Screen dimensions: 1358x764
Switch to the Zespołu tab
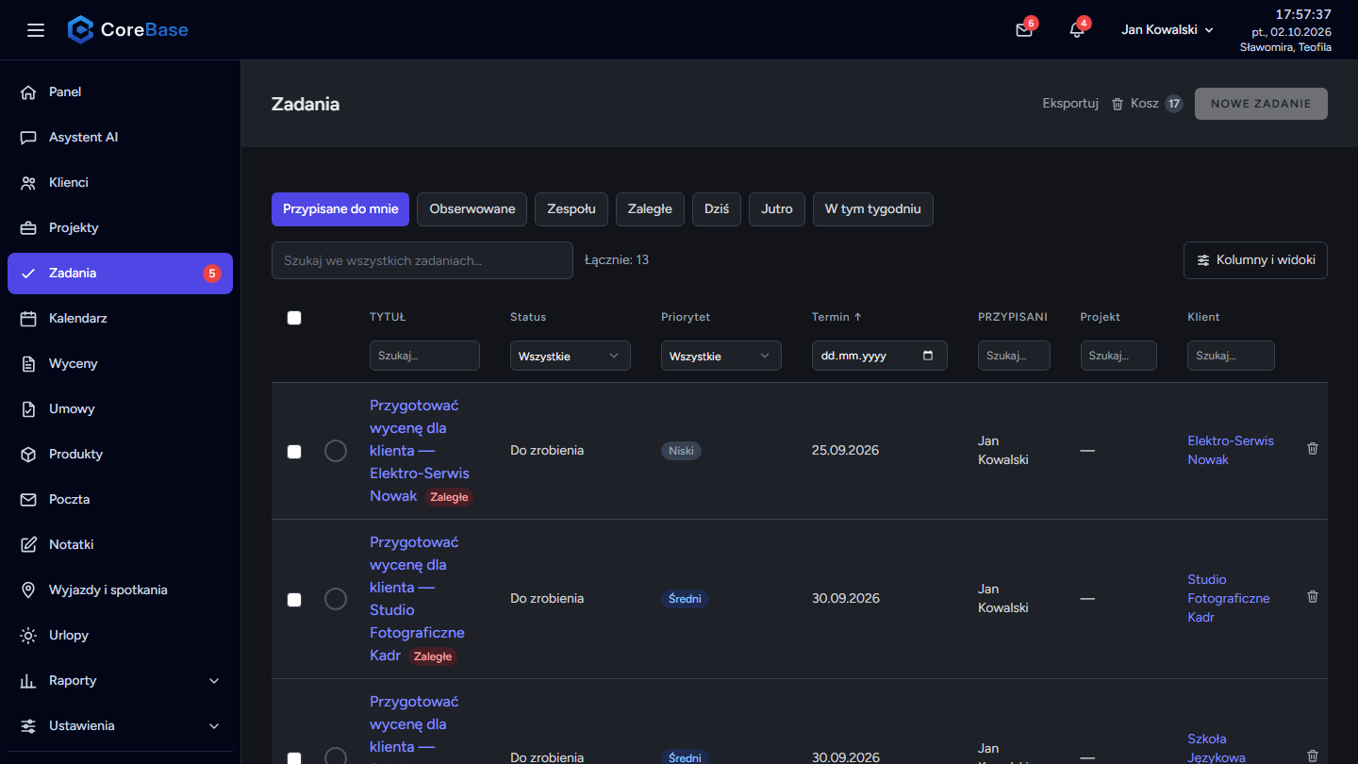[x=571, y=209]
